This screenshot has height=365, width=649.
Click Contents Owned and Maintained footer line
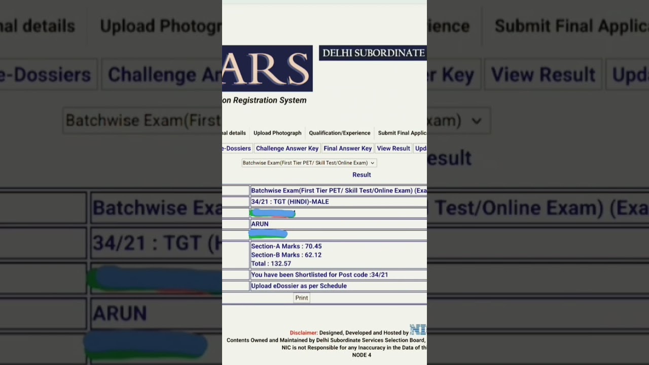click(326, 340)
